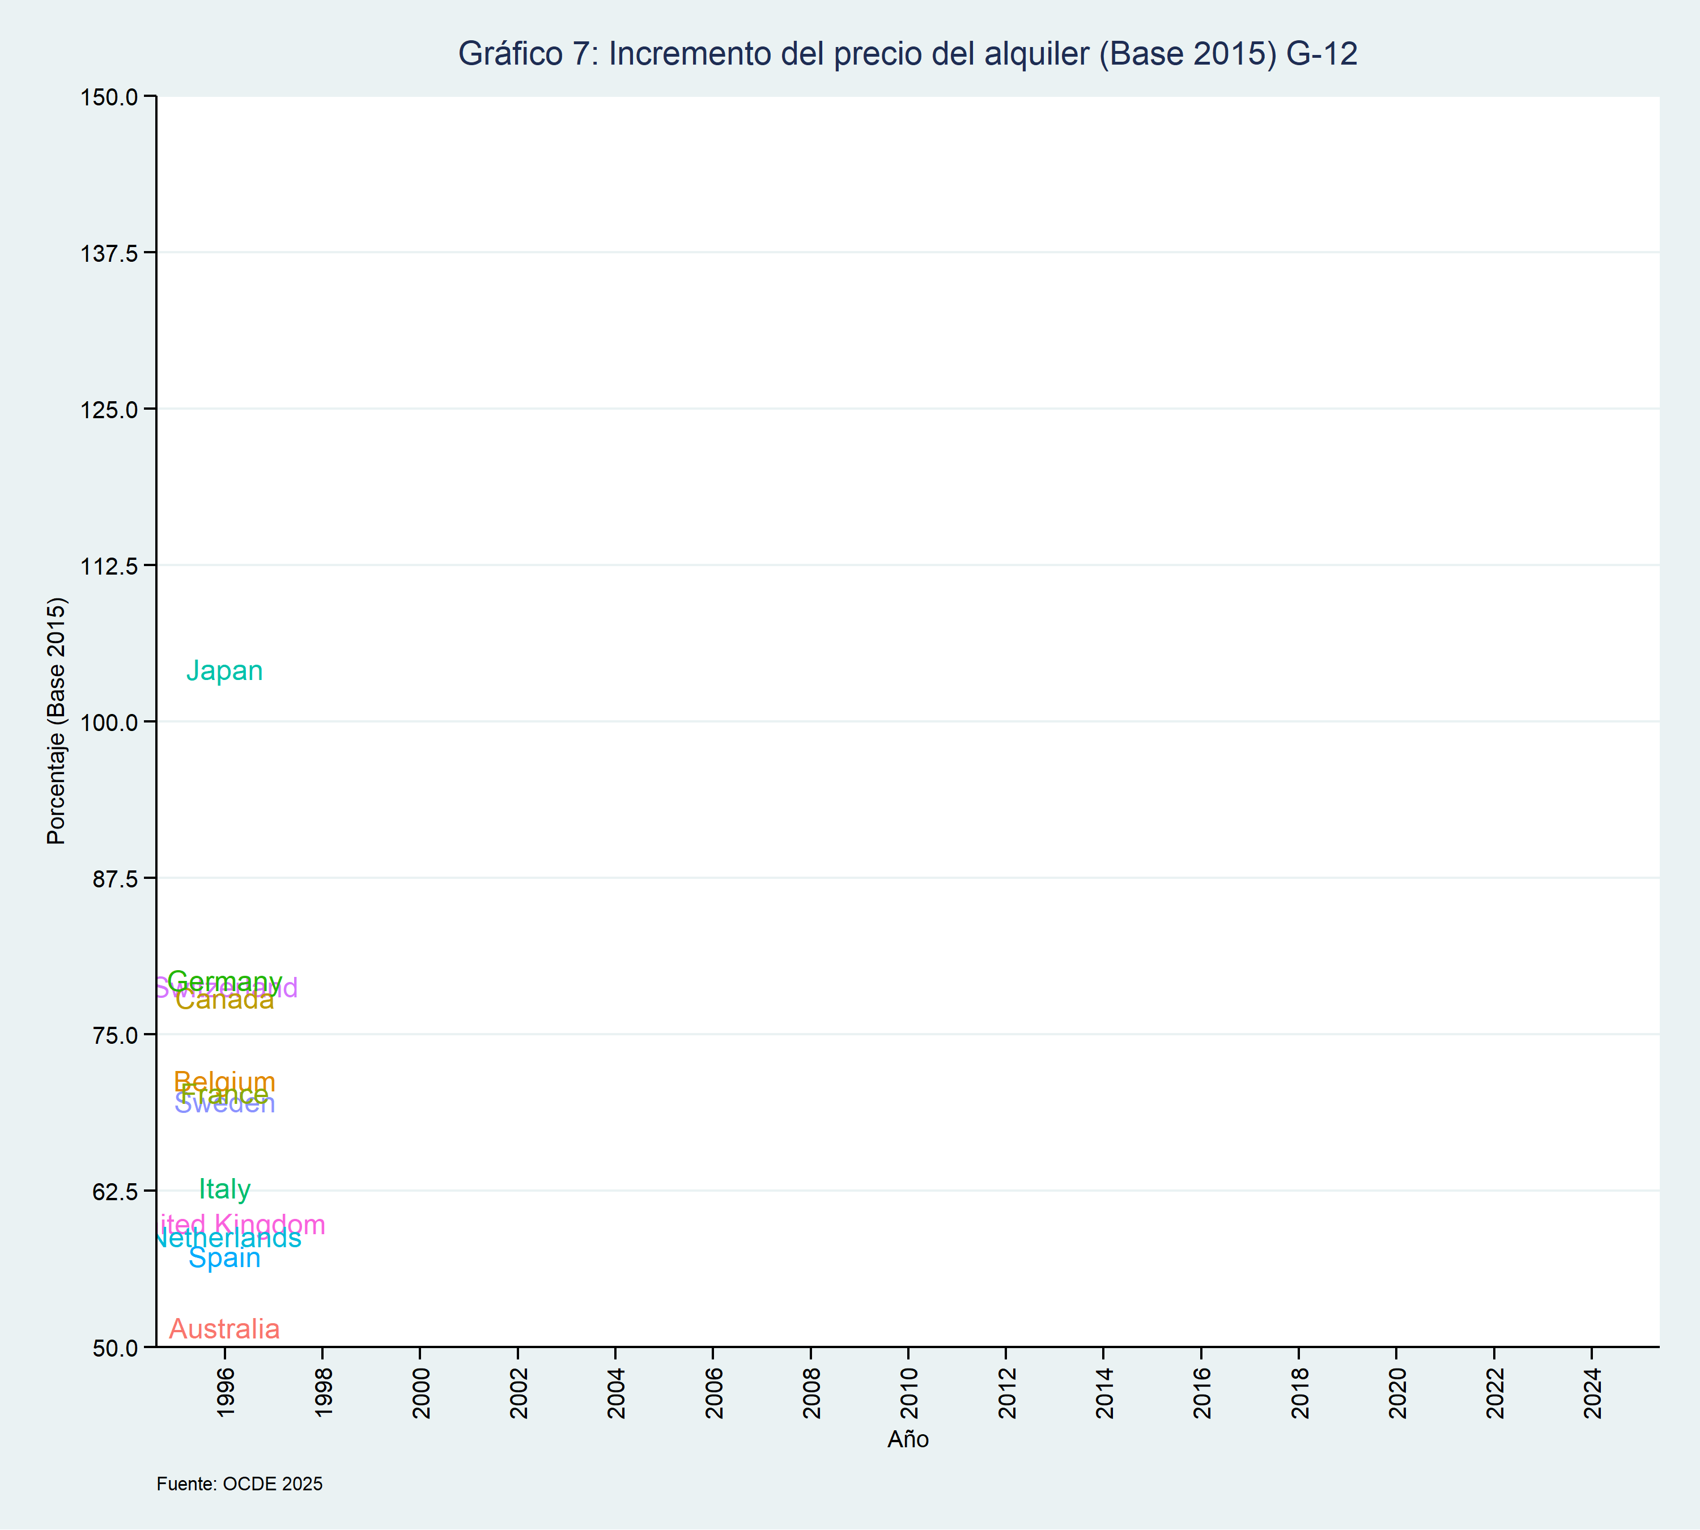Click the 2010 x-axis tick label
Screen dimensions: 1700x1530
coord(909,1394)
